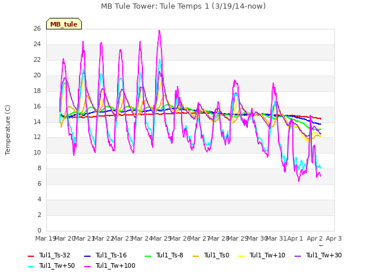The height and width of the screenshot is (277, 369).
Task: Click the cyan Tul1_Tw+50 legend swatch
Action: click(31, 267)
